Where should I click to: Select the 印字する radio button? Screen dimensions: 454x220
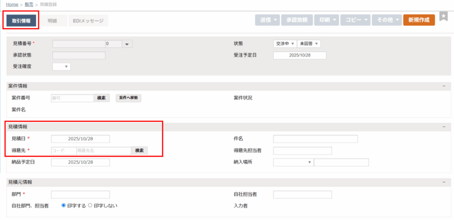pos(63,205)
